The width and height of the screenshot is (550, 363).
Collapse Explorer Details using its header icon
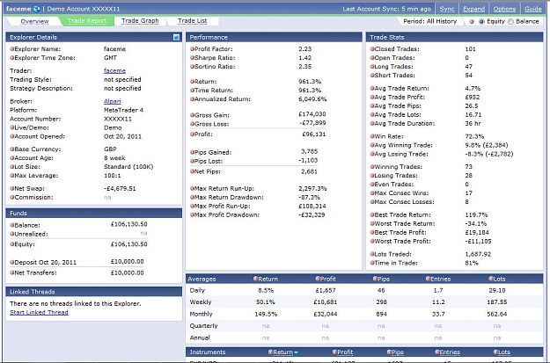[x=176, y=37]
